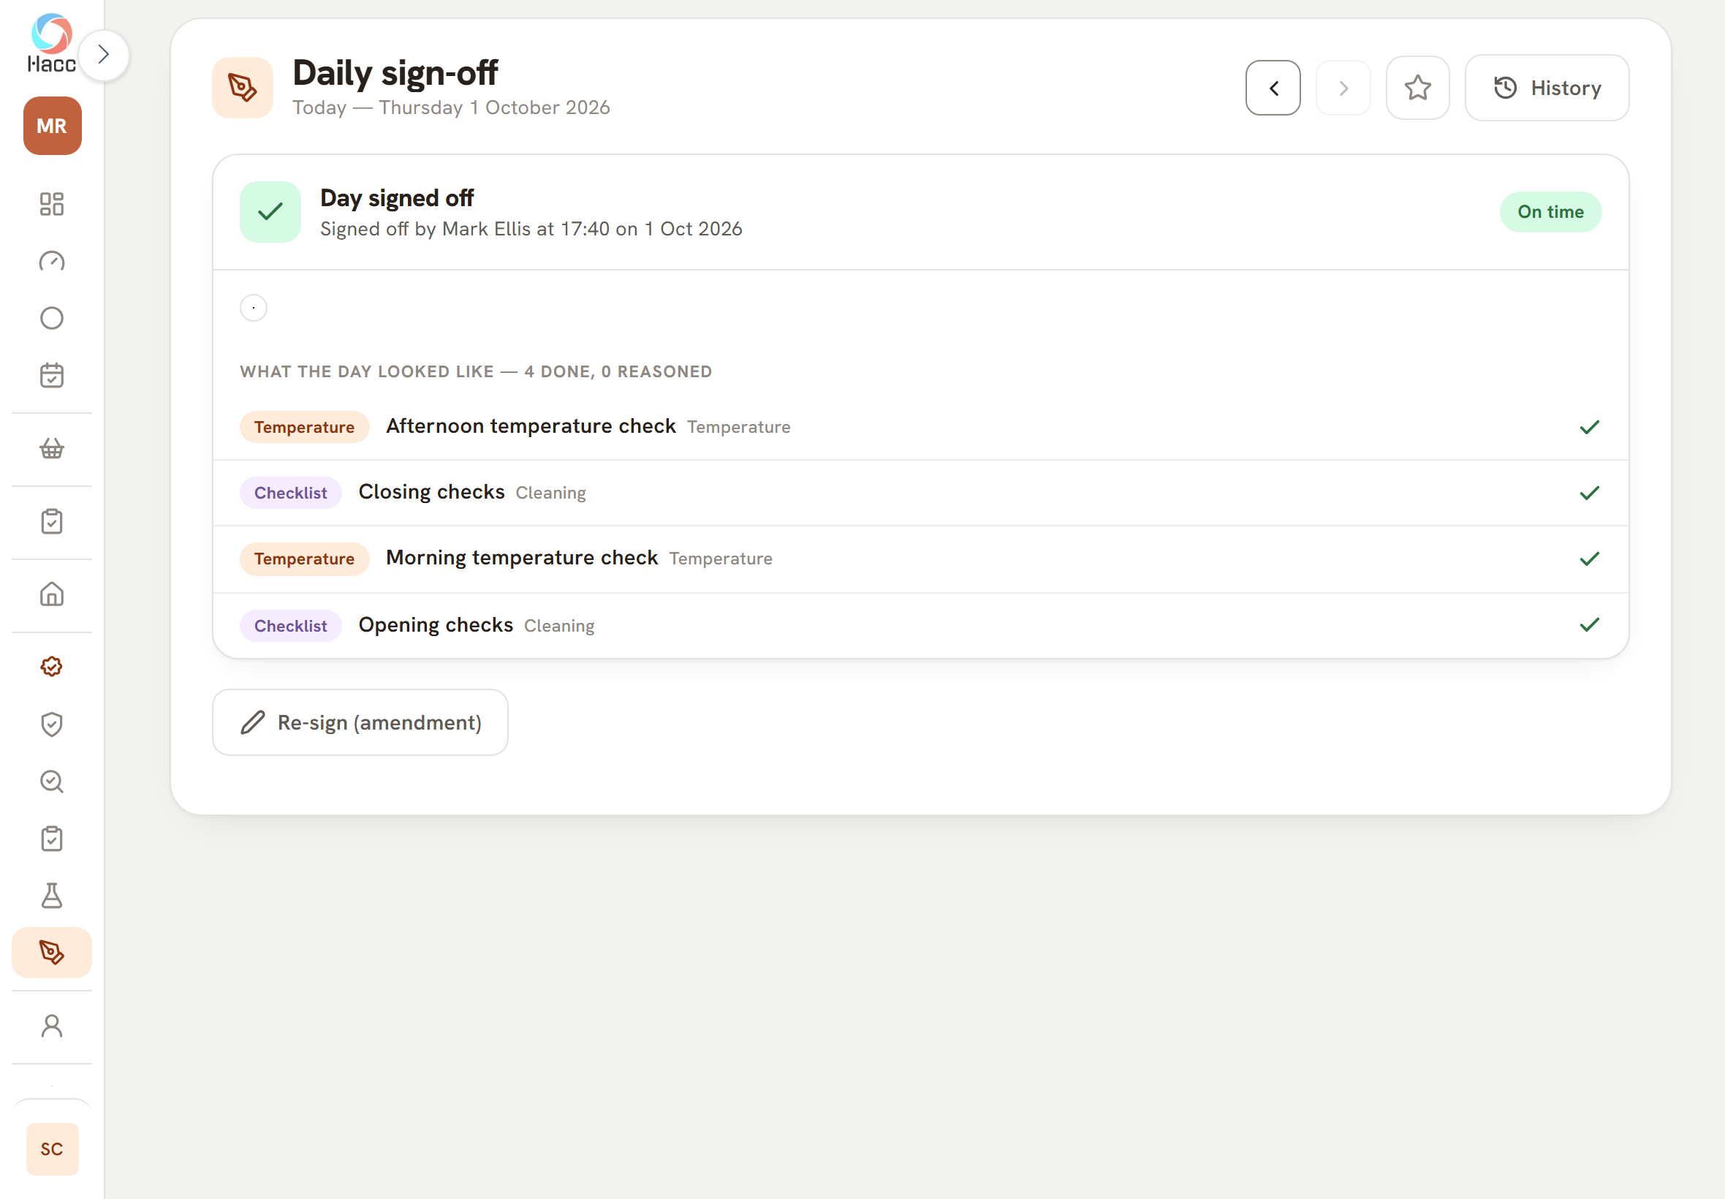Open the gauge speedometer icon in sidebar
This screenshot has width=1725, height=1199.
(x=52, y=262)
